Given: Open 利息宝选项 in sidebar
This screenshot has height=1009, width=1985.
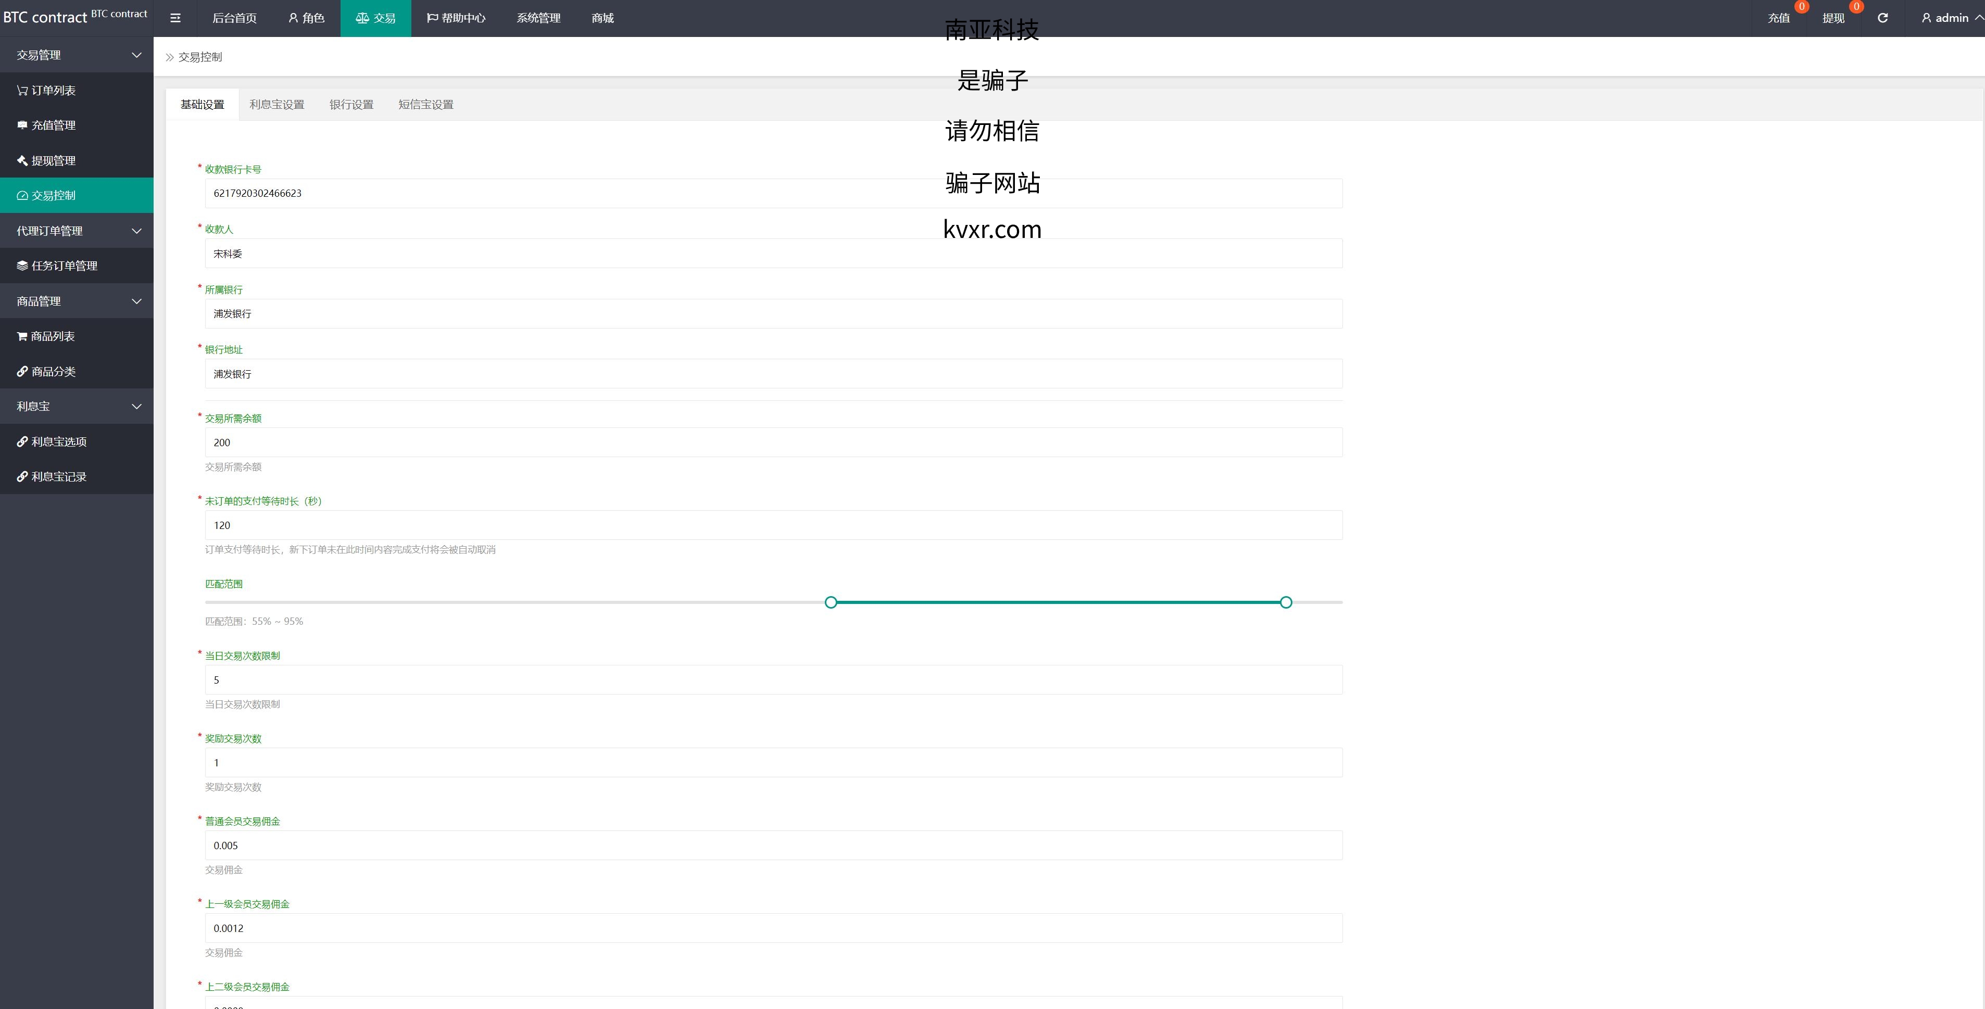Looking at the screenshot, I should pos(77,442).
